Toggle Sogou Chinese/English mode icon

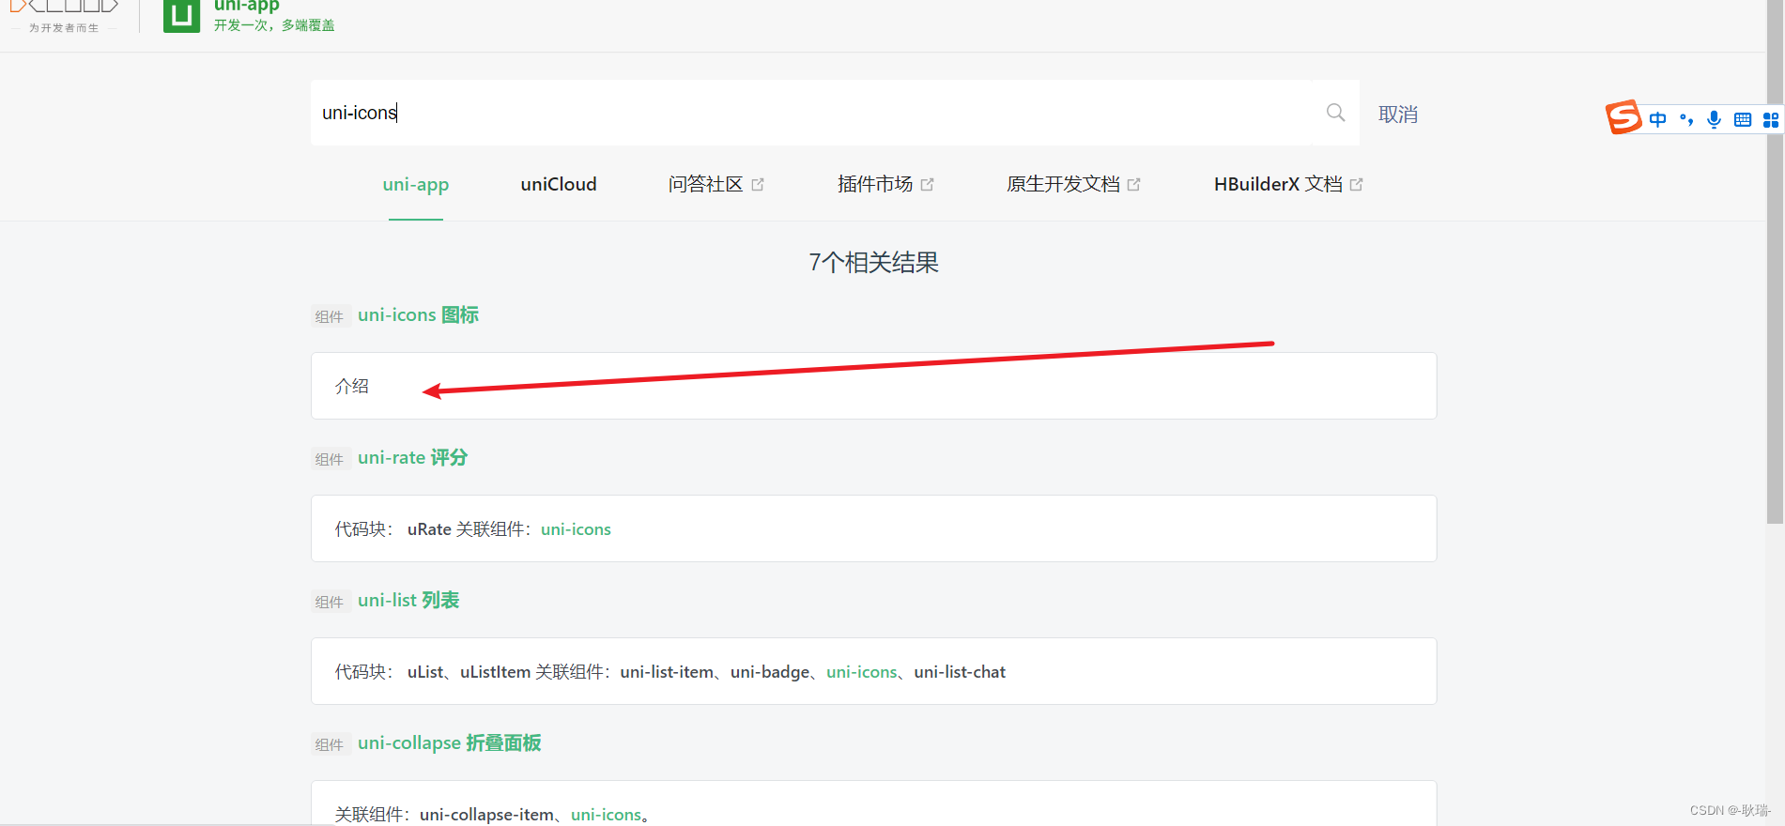(x=1658, y=119)
